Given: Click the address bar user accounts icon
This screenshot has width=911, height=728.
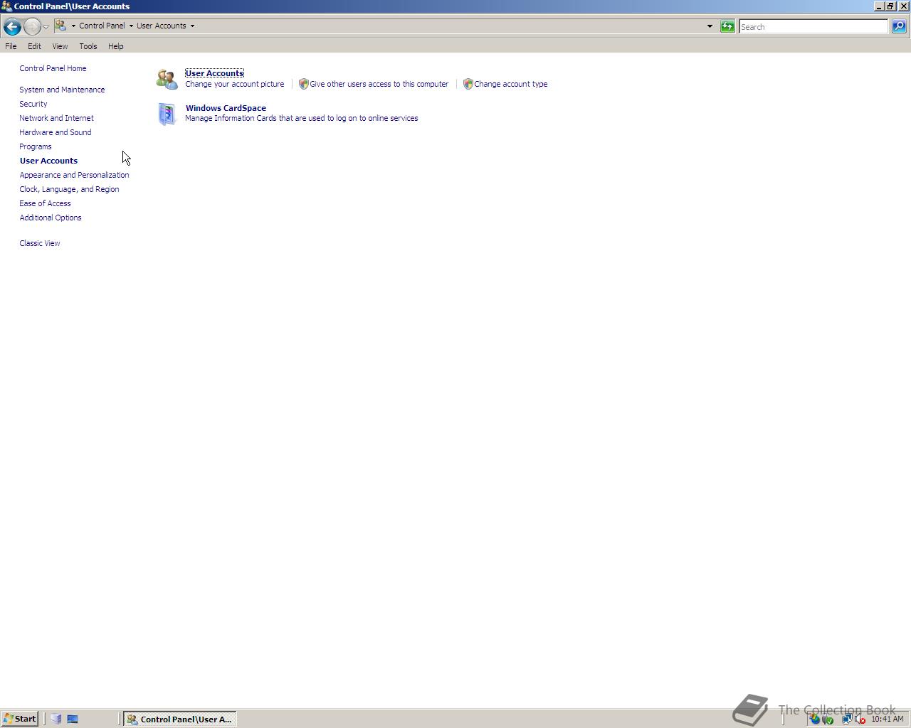Looking at the screenshot, I should (60, 26).
